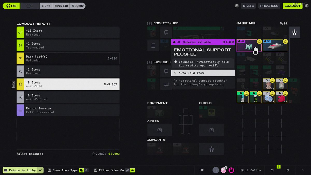Click the magenta player avatar
The width and height of the screenshot is (311, 175).
click(x=231, y=170)
